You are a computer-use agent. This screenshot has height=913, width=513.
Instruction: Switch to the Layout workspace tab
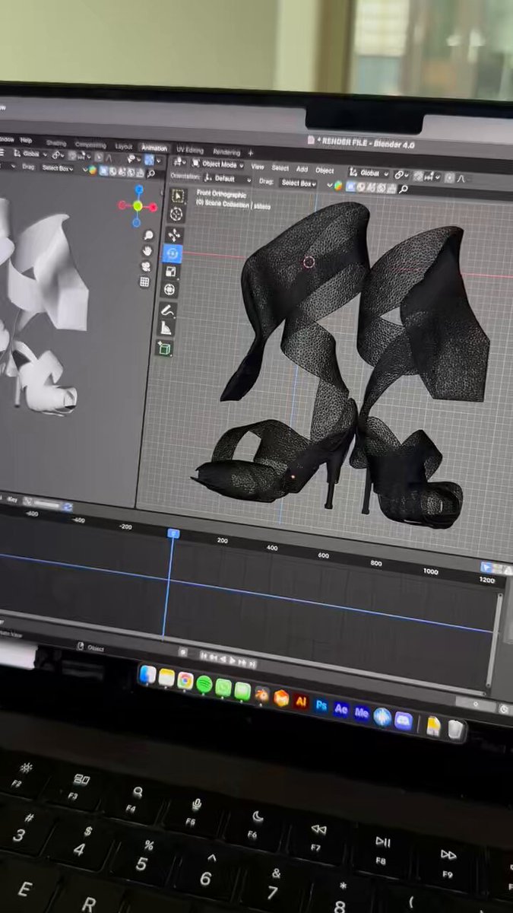(x=124, y=146)
